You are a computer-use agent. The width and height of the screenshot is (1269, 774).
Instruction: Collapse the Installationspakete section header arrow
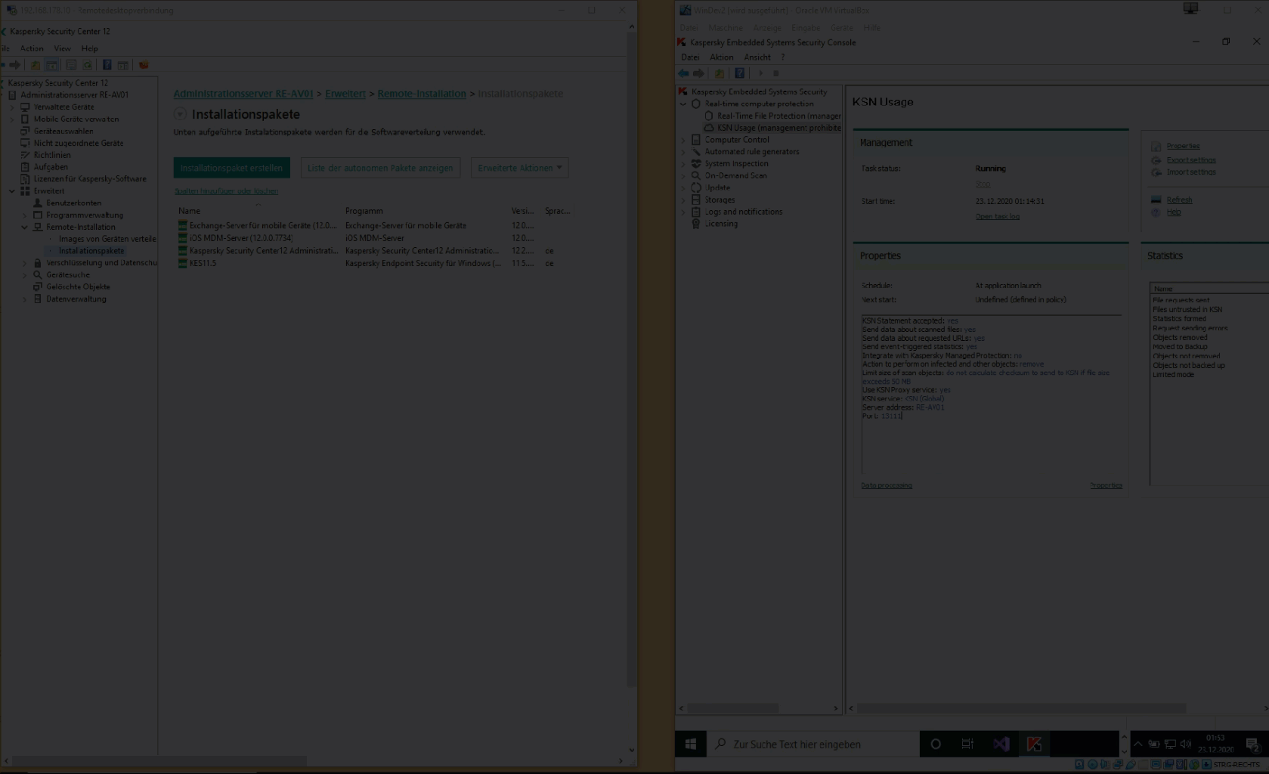click(180, 114)
